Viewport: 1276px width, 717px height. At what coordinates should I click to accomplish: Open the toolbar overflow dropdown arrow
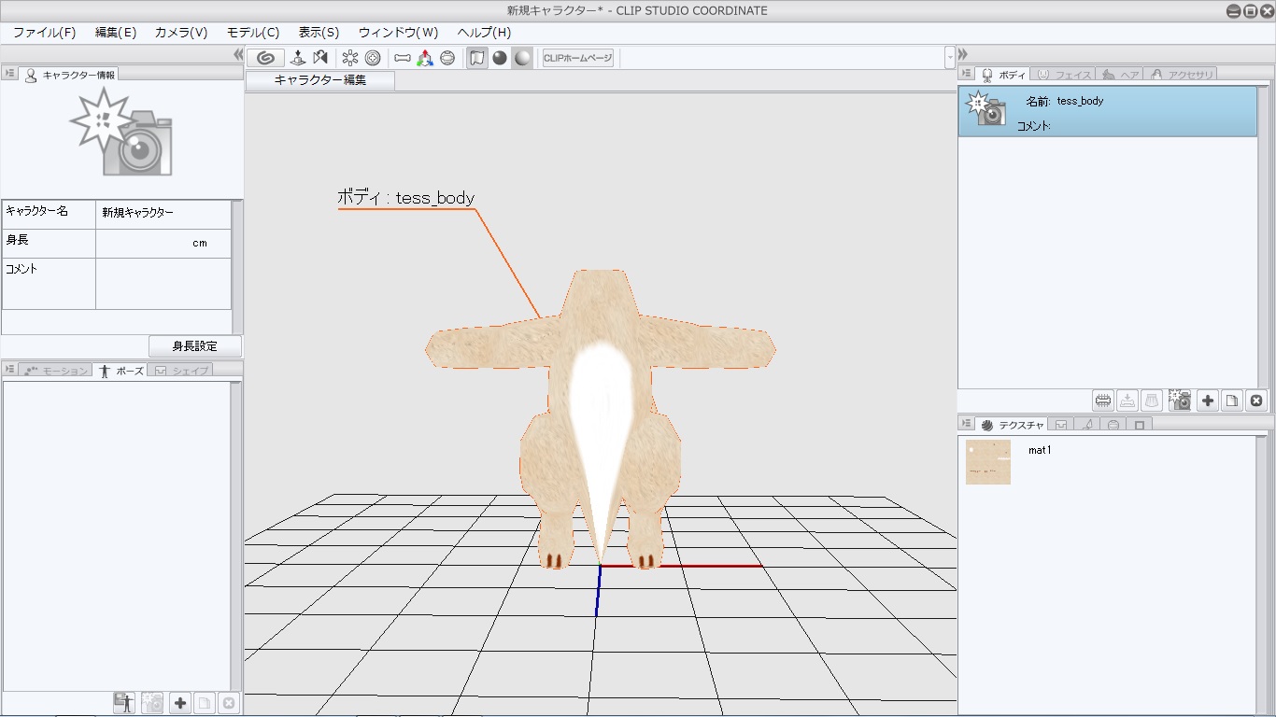click(950, 58)
